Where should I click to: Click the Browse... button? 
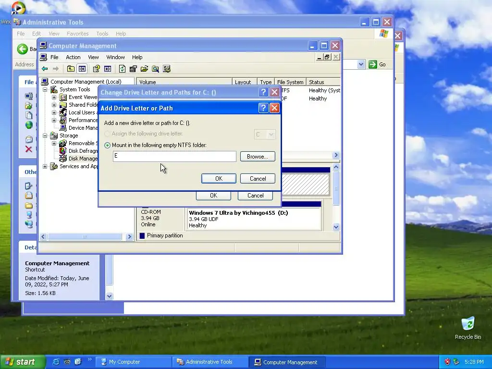pyautogui.click(x=258, y=156)
